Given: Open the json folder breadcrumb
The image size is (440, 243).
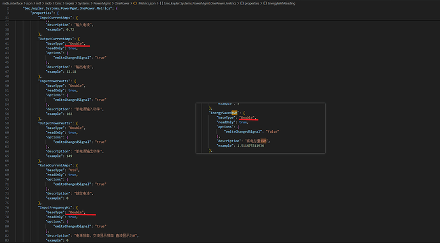Looking at the screenshot, I should pos(29,3).
